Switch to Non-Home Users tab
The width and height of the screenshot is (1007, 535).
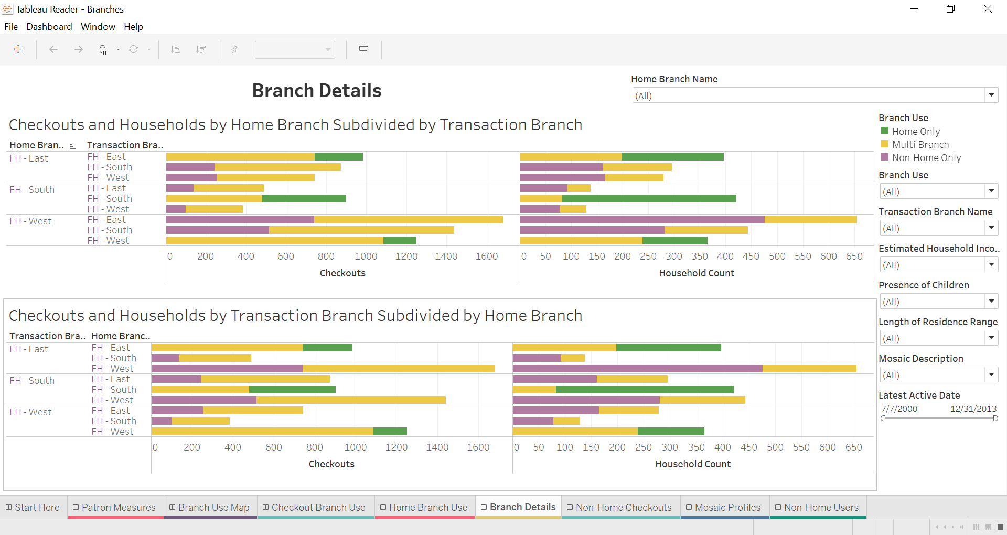818,507
